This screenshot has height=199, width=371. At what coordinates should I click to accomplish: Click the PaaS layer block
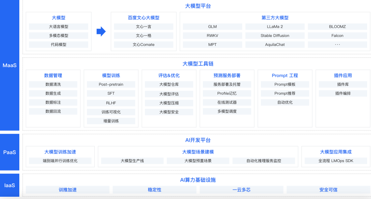point(9,152)
